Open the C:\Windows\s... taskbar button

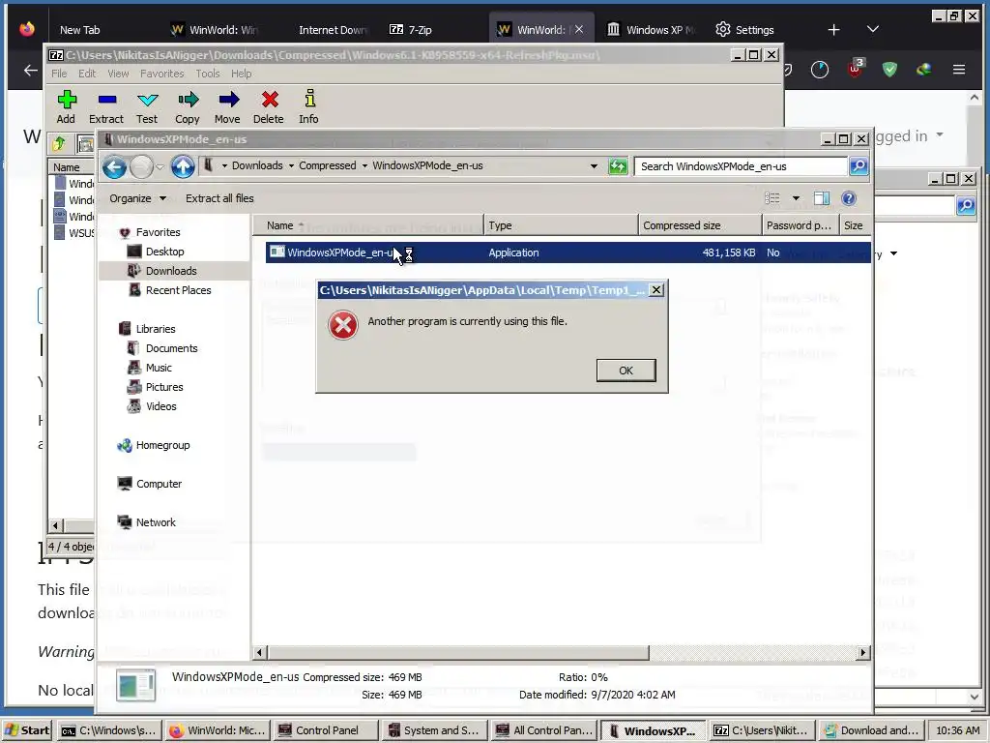click(x=110, y=730)
